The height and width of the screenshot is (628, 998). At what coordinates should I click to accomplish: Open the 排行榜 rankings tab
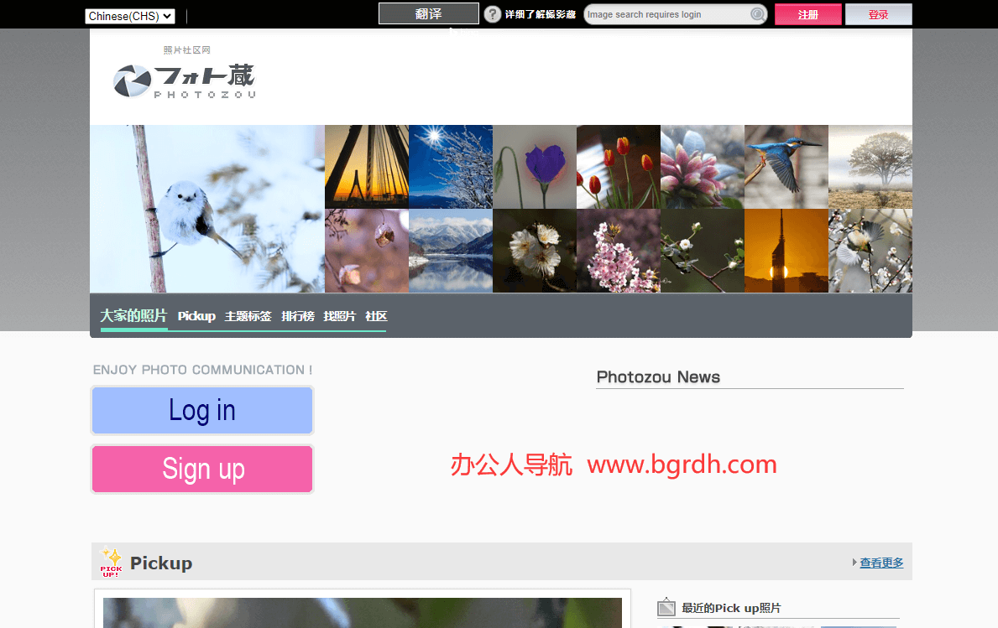tap(297, 316)
